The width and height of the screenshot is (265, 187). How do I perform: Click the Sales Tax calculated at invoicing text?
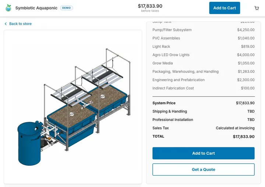(x=235, y=128)
